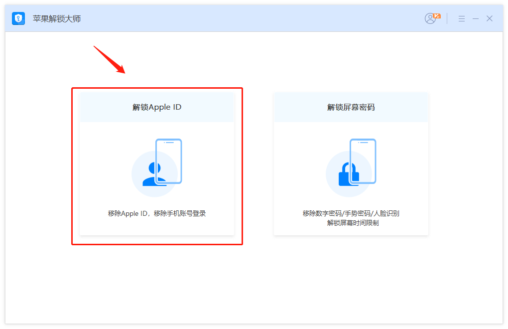Image resolution: width=508 pixels, height=329 pixels.
Task: Minimize the 苹果解锁大师 window
Action: click(476, 19)
